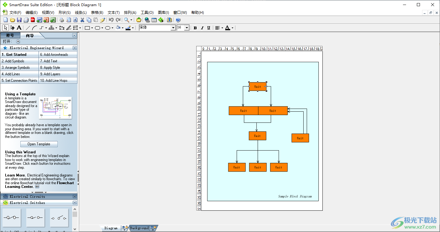440x232 pixels.
Task: Choose the straight line drawing tool
Action: click(x=28, y=28)
